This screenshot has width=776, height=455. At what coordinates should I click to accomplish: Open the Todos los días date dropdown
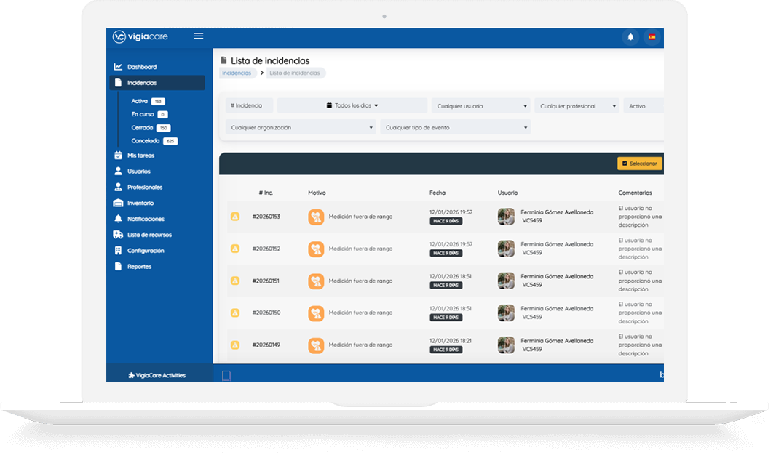[352, 105]
